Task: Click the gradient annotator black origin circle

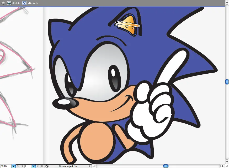Action: (117, 22)
